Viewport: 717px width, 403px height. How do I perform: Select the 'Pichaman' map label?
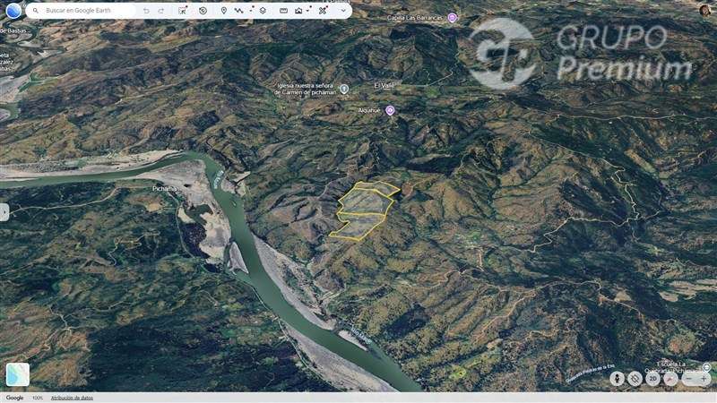pos(167,189)
